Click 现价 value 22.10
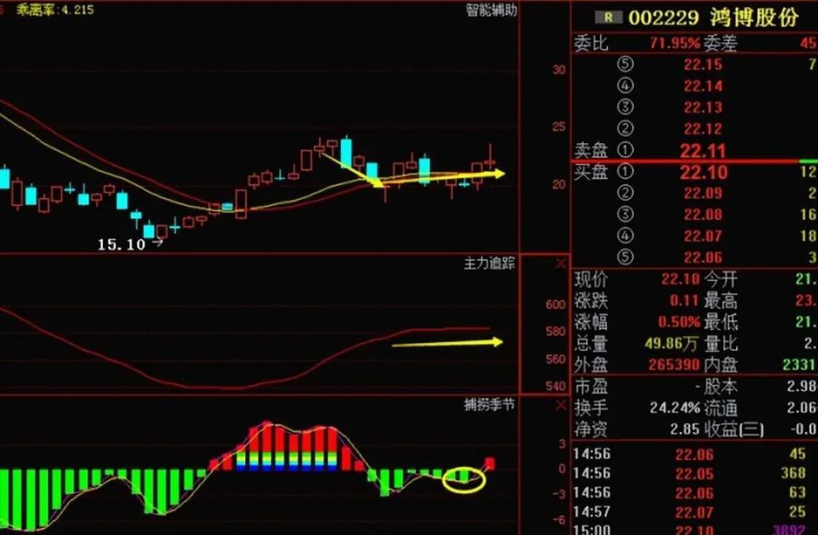Viewport: 818px width, 535px height. 680,279
